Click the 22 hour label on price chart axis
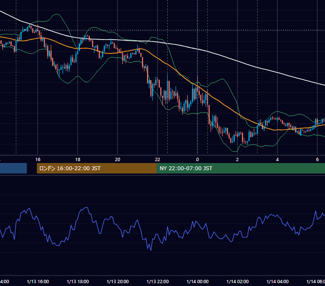 [x=158, y=160]
